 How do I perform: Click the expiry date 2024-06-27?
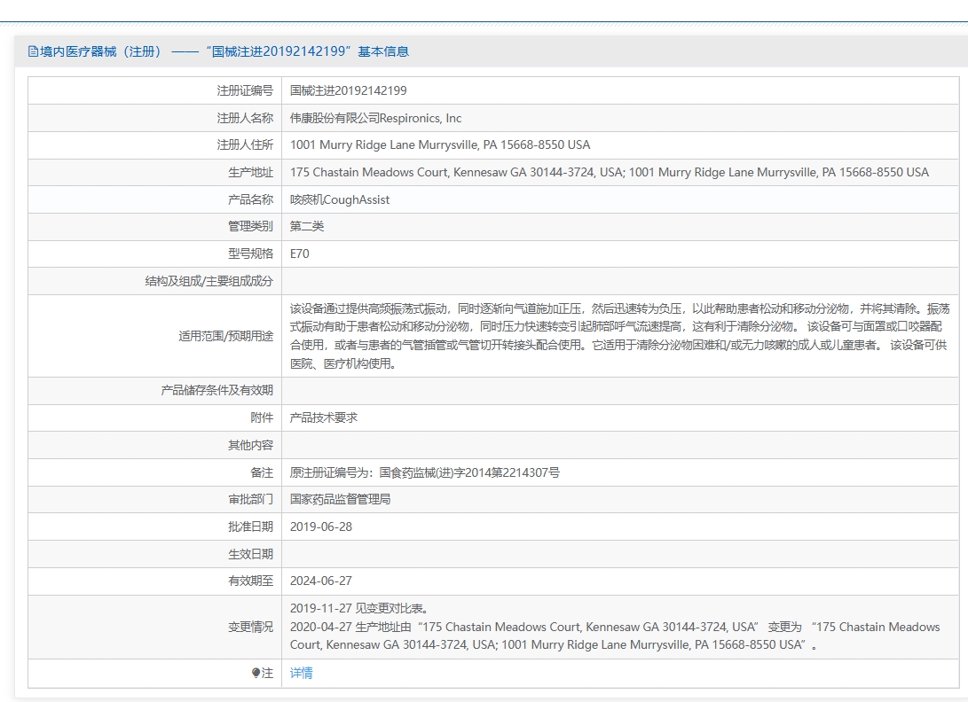pos(321,581)
